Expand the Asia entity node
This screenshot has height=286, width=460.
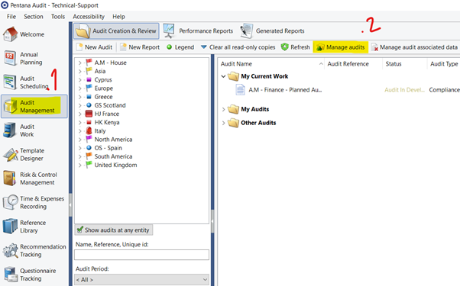[x=79, y=72]
